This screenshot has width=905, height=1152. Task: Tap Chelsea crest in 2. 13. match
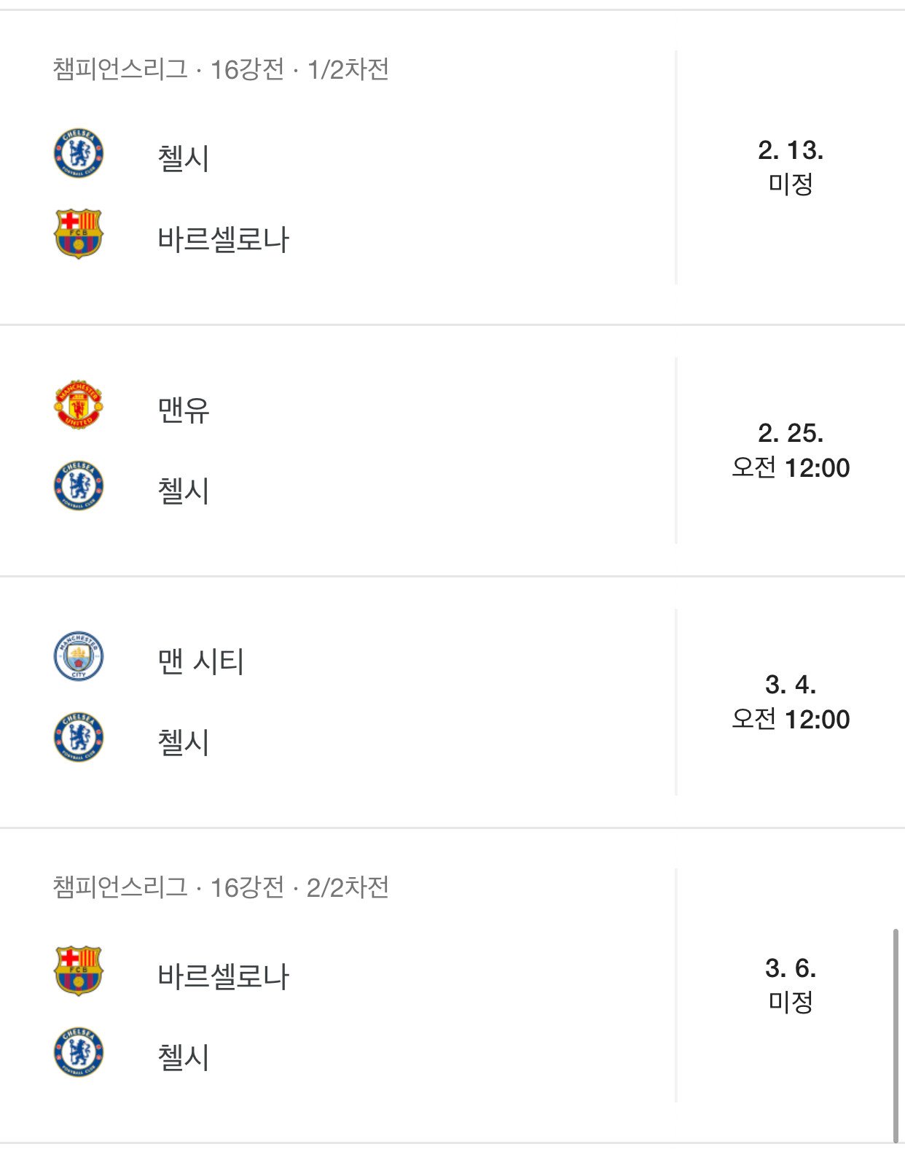click(x=79, y=153)
